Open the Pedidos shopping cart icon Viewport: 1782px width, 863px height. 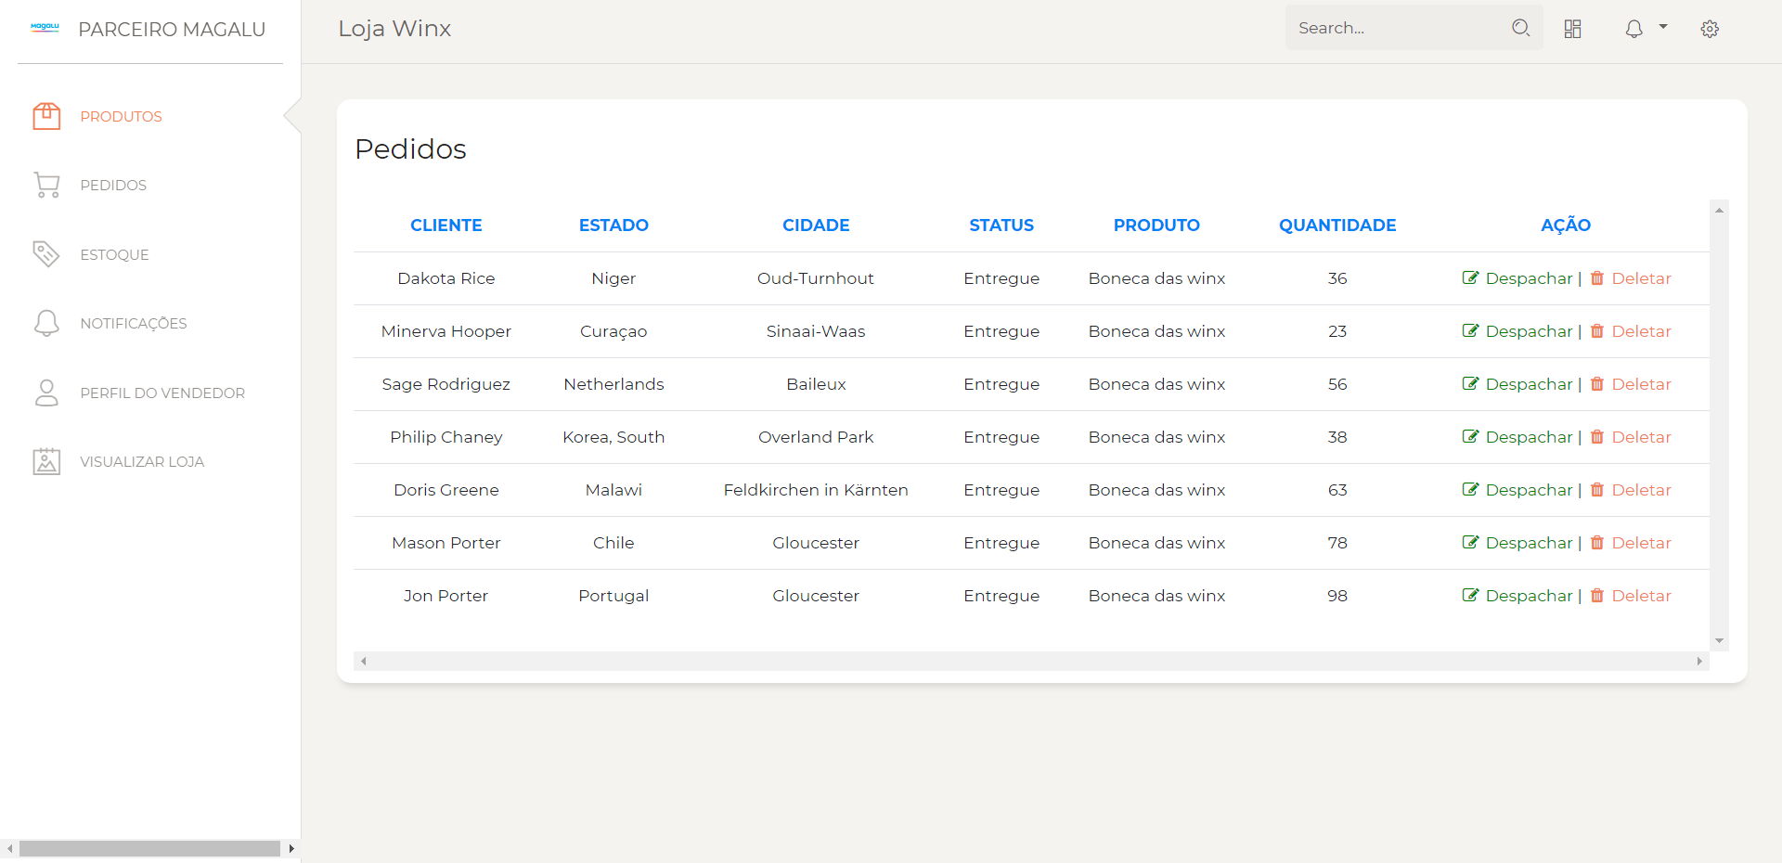coord(46,185)
